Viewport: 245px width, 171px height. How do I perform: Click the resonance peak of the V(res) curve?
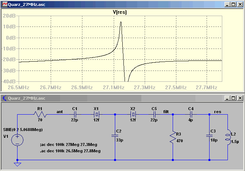(121, 22)
